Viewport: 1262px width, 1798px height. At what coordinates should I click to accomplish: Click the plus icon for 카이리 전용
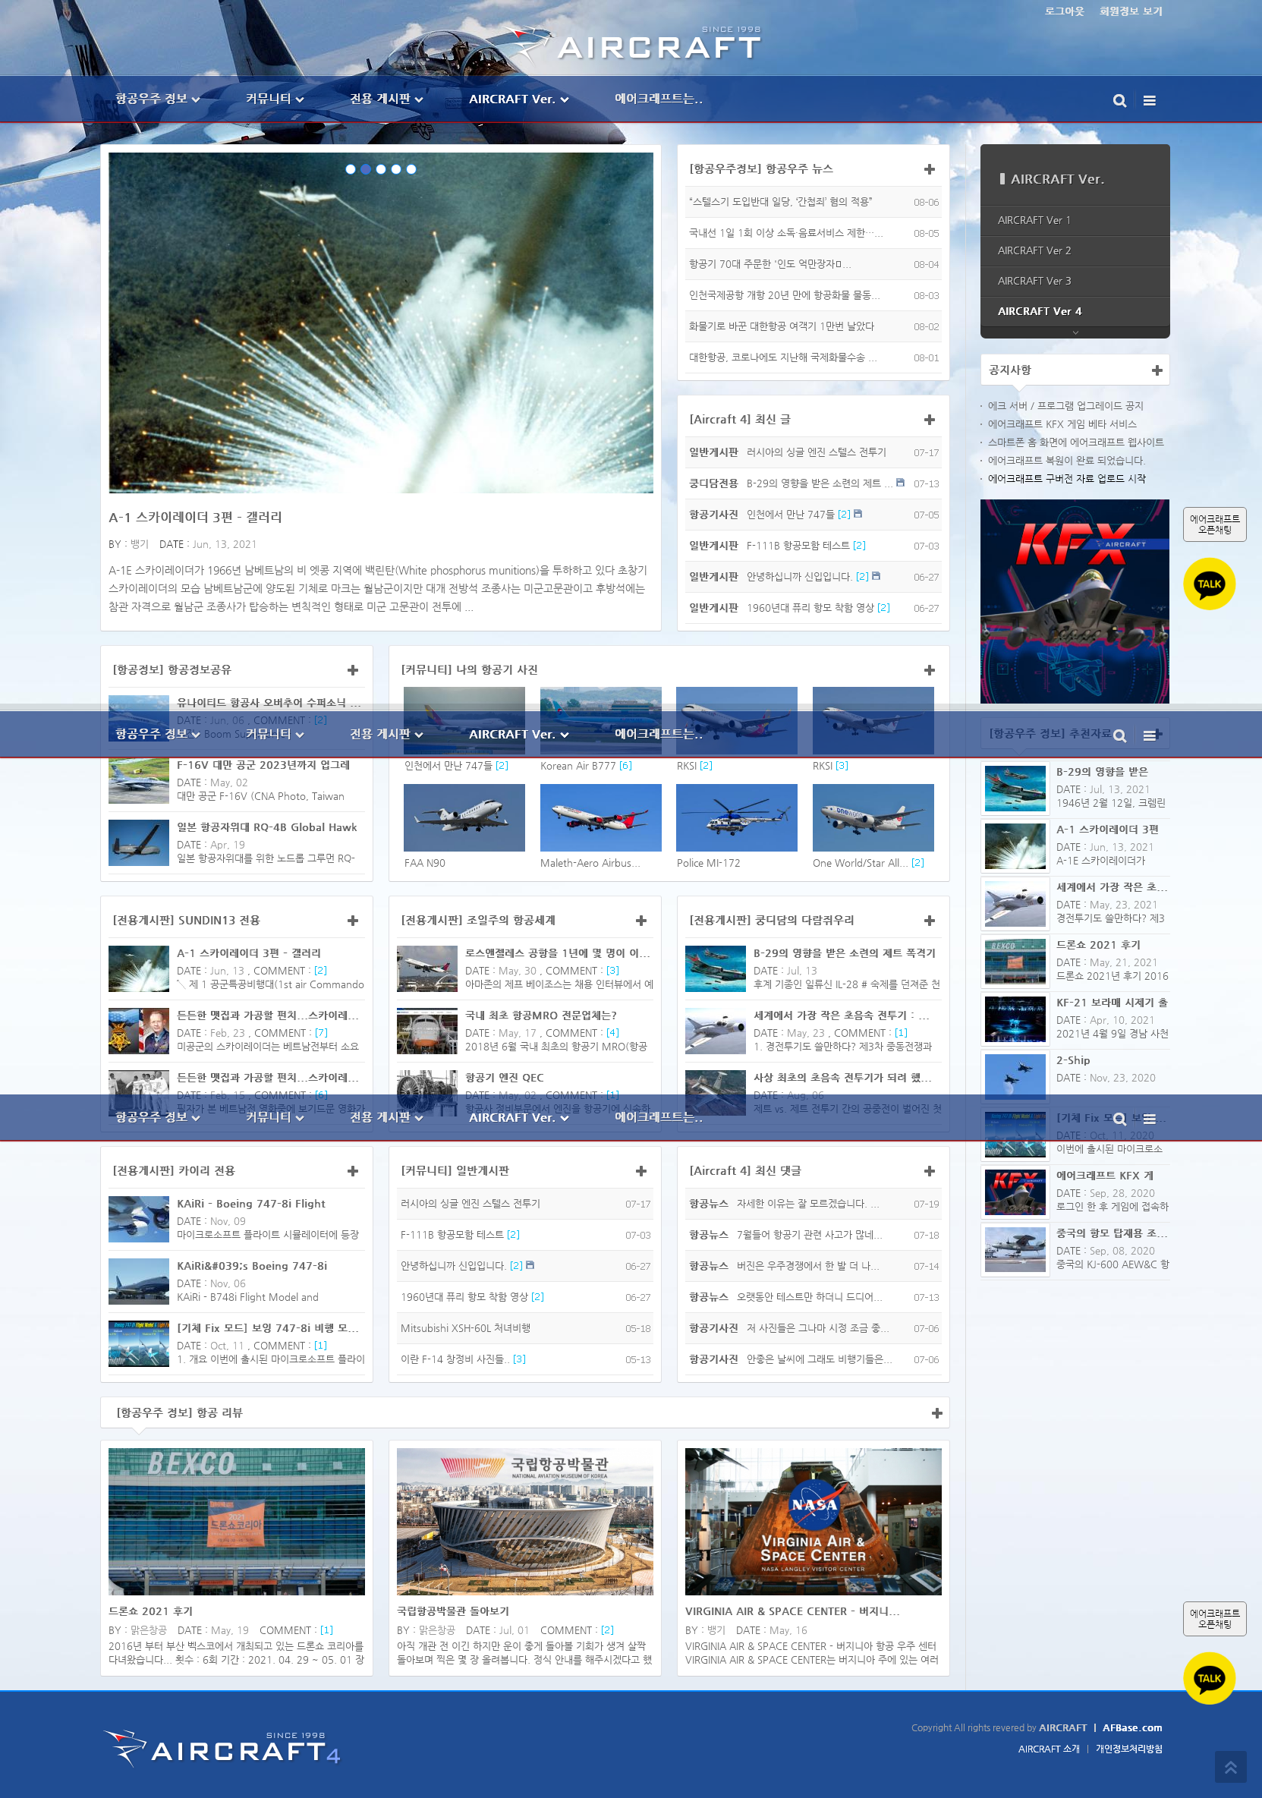click(352, 1172)
